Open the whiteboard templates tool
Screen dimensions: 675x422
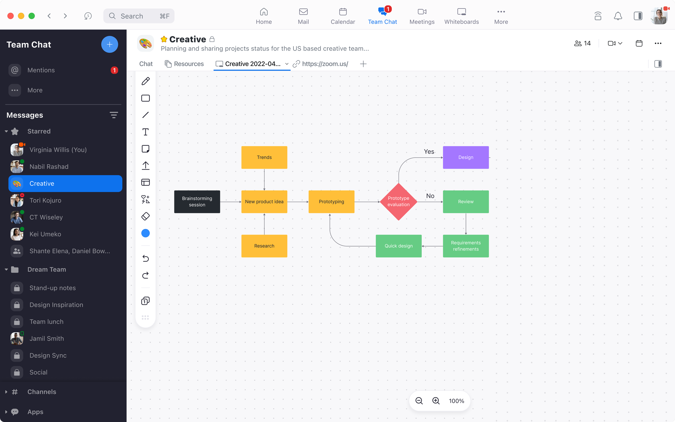pos(145,183)
